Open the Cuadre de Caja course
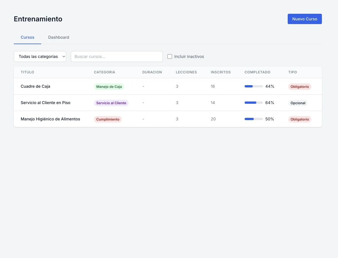This screenshot has height=258, width=338. [x=35, y=86]
